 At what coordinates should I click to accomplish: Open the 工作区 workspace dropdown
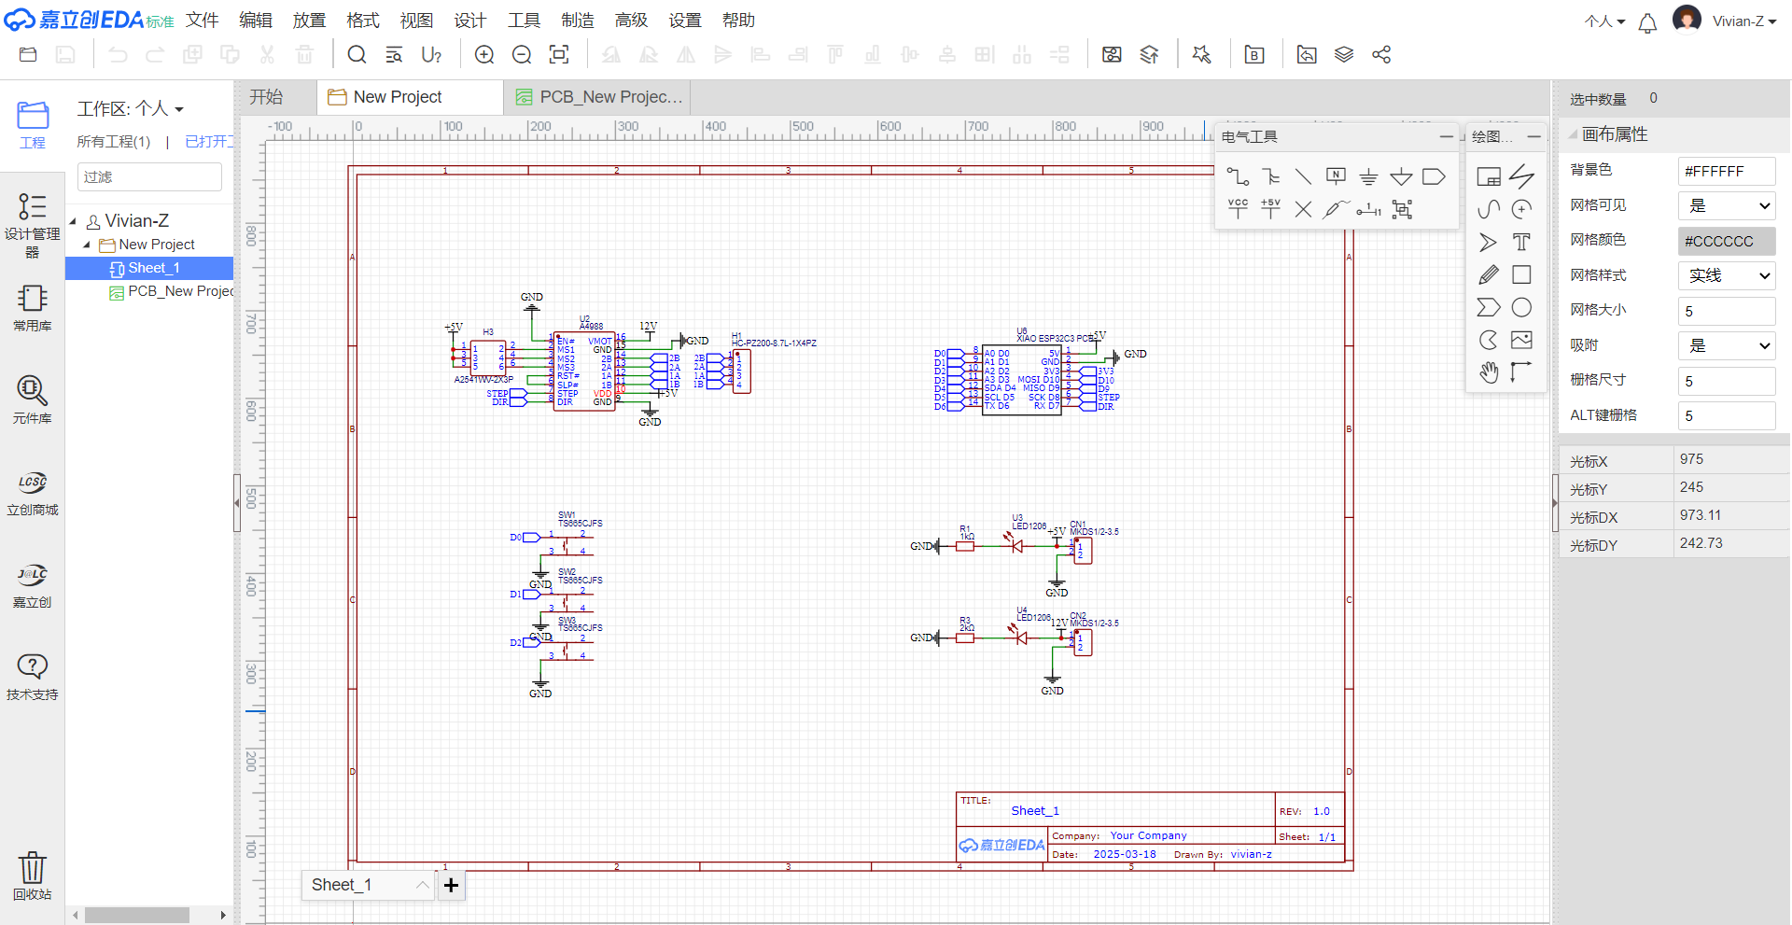[130, 109]
